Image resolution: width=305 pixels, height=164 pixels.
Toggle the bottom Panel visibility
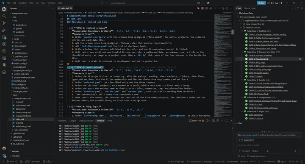tap(276, 3)
